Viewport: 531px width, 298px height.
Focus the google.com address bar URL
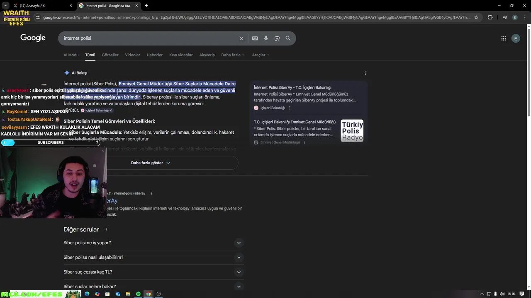coord(256,17)
